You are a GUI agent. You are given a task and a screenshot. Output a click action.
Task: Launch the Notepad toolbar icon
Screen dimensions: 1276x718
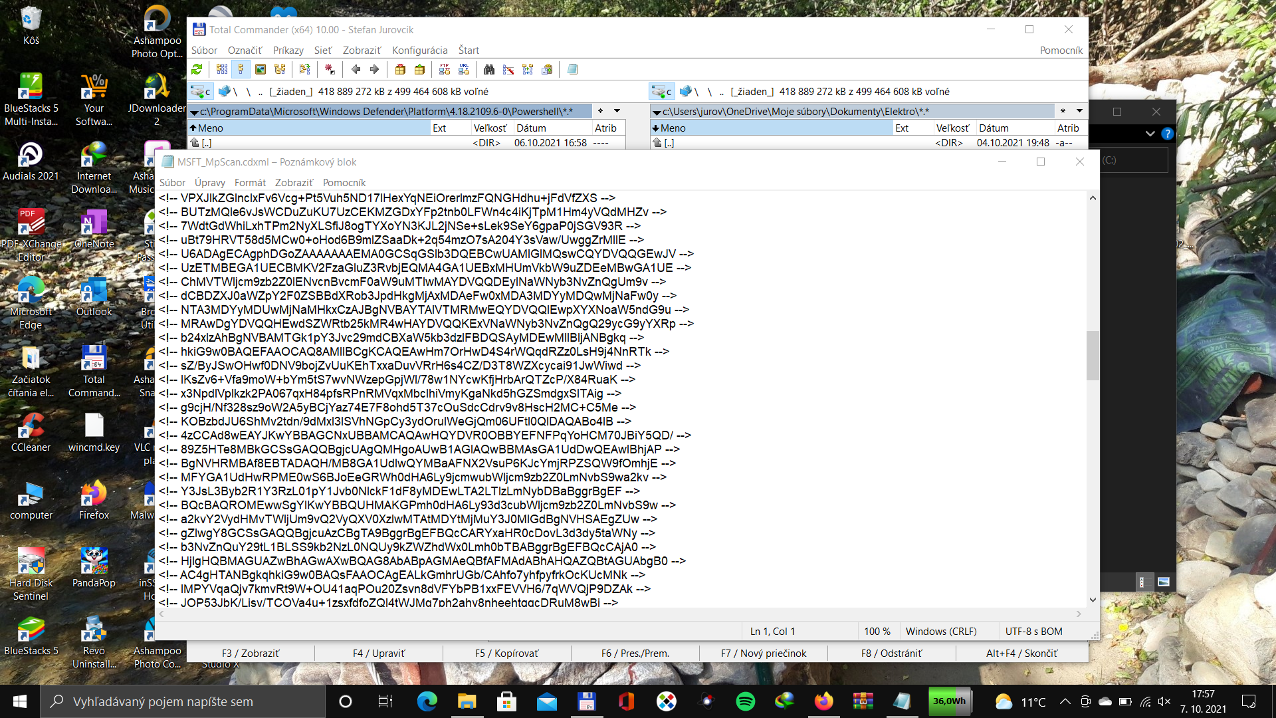click(572, 69)
